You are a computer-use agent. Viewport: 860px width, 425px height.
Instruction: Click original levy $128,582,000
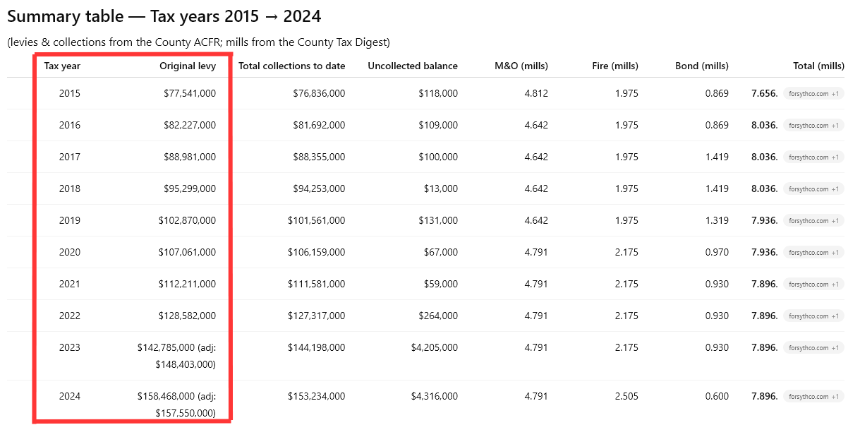pyautogui.click(x=187, y=316)
